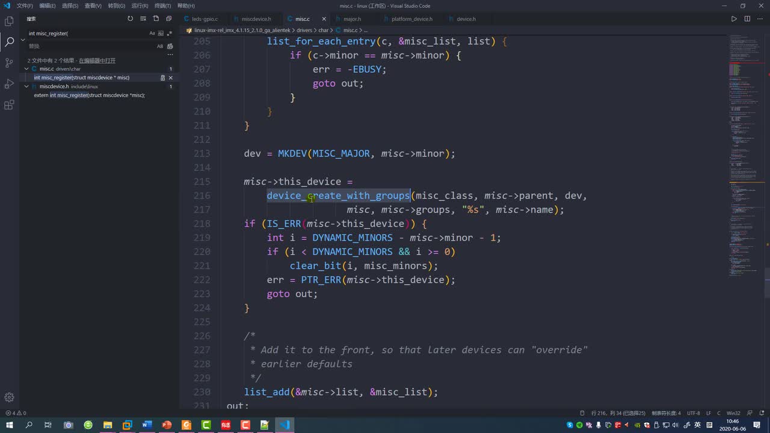
Task: Open the Explorer view in the activity bar
Action: coord(9,21)
